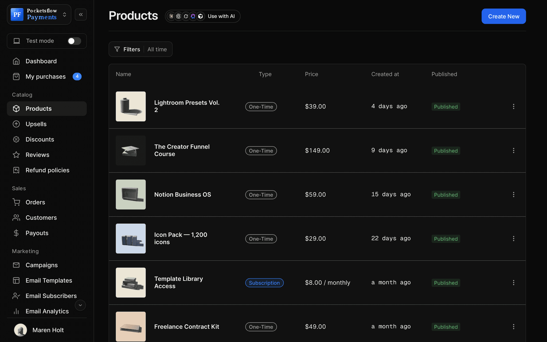The height and width of the screenshot is (342, 547).
Task: Toggle the Test mode switch
Action: click(74, 41)
